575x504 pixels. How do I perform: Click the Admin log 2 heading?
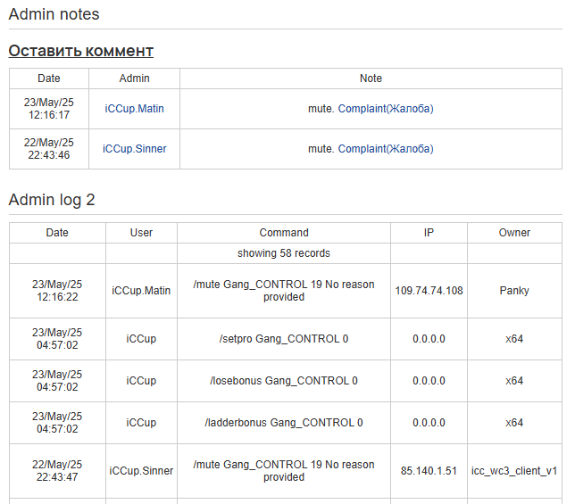[52, 200]
